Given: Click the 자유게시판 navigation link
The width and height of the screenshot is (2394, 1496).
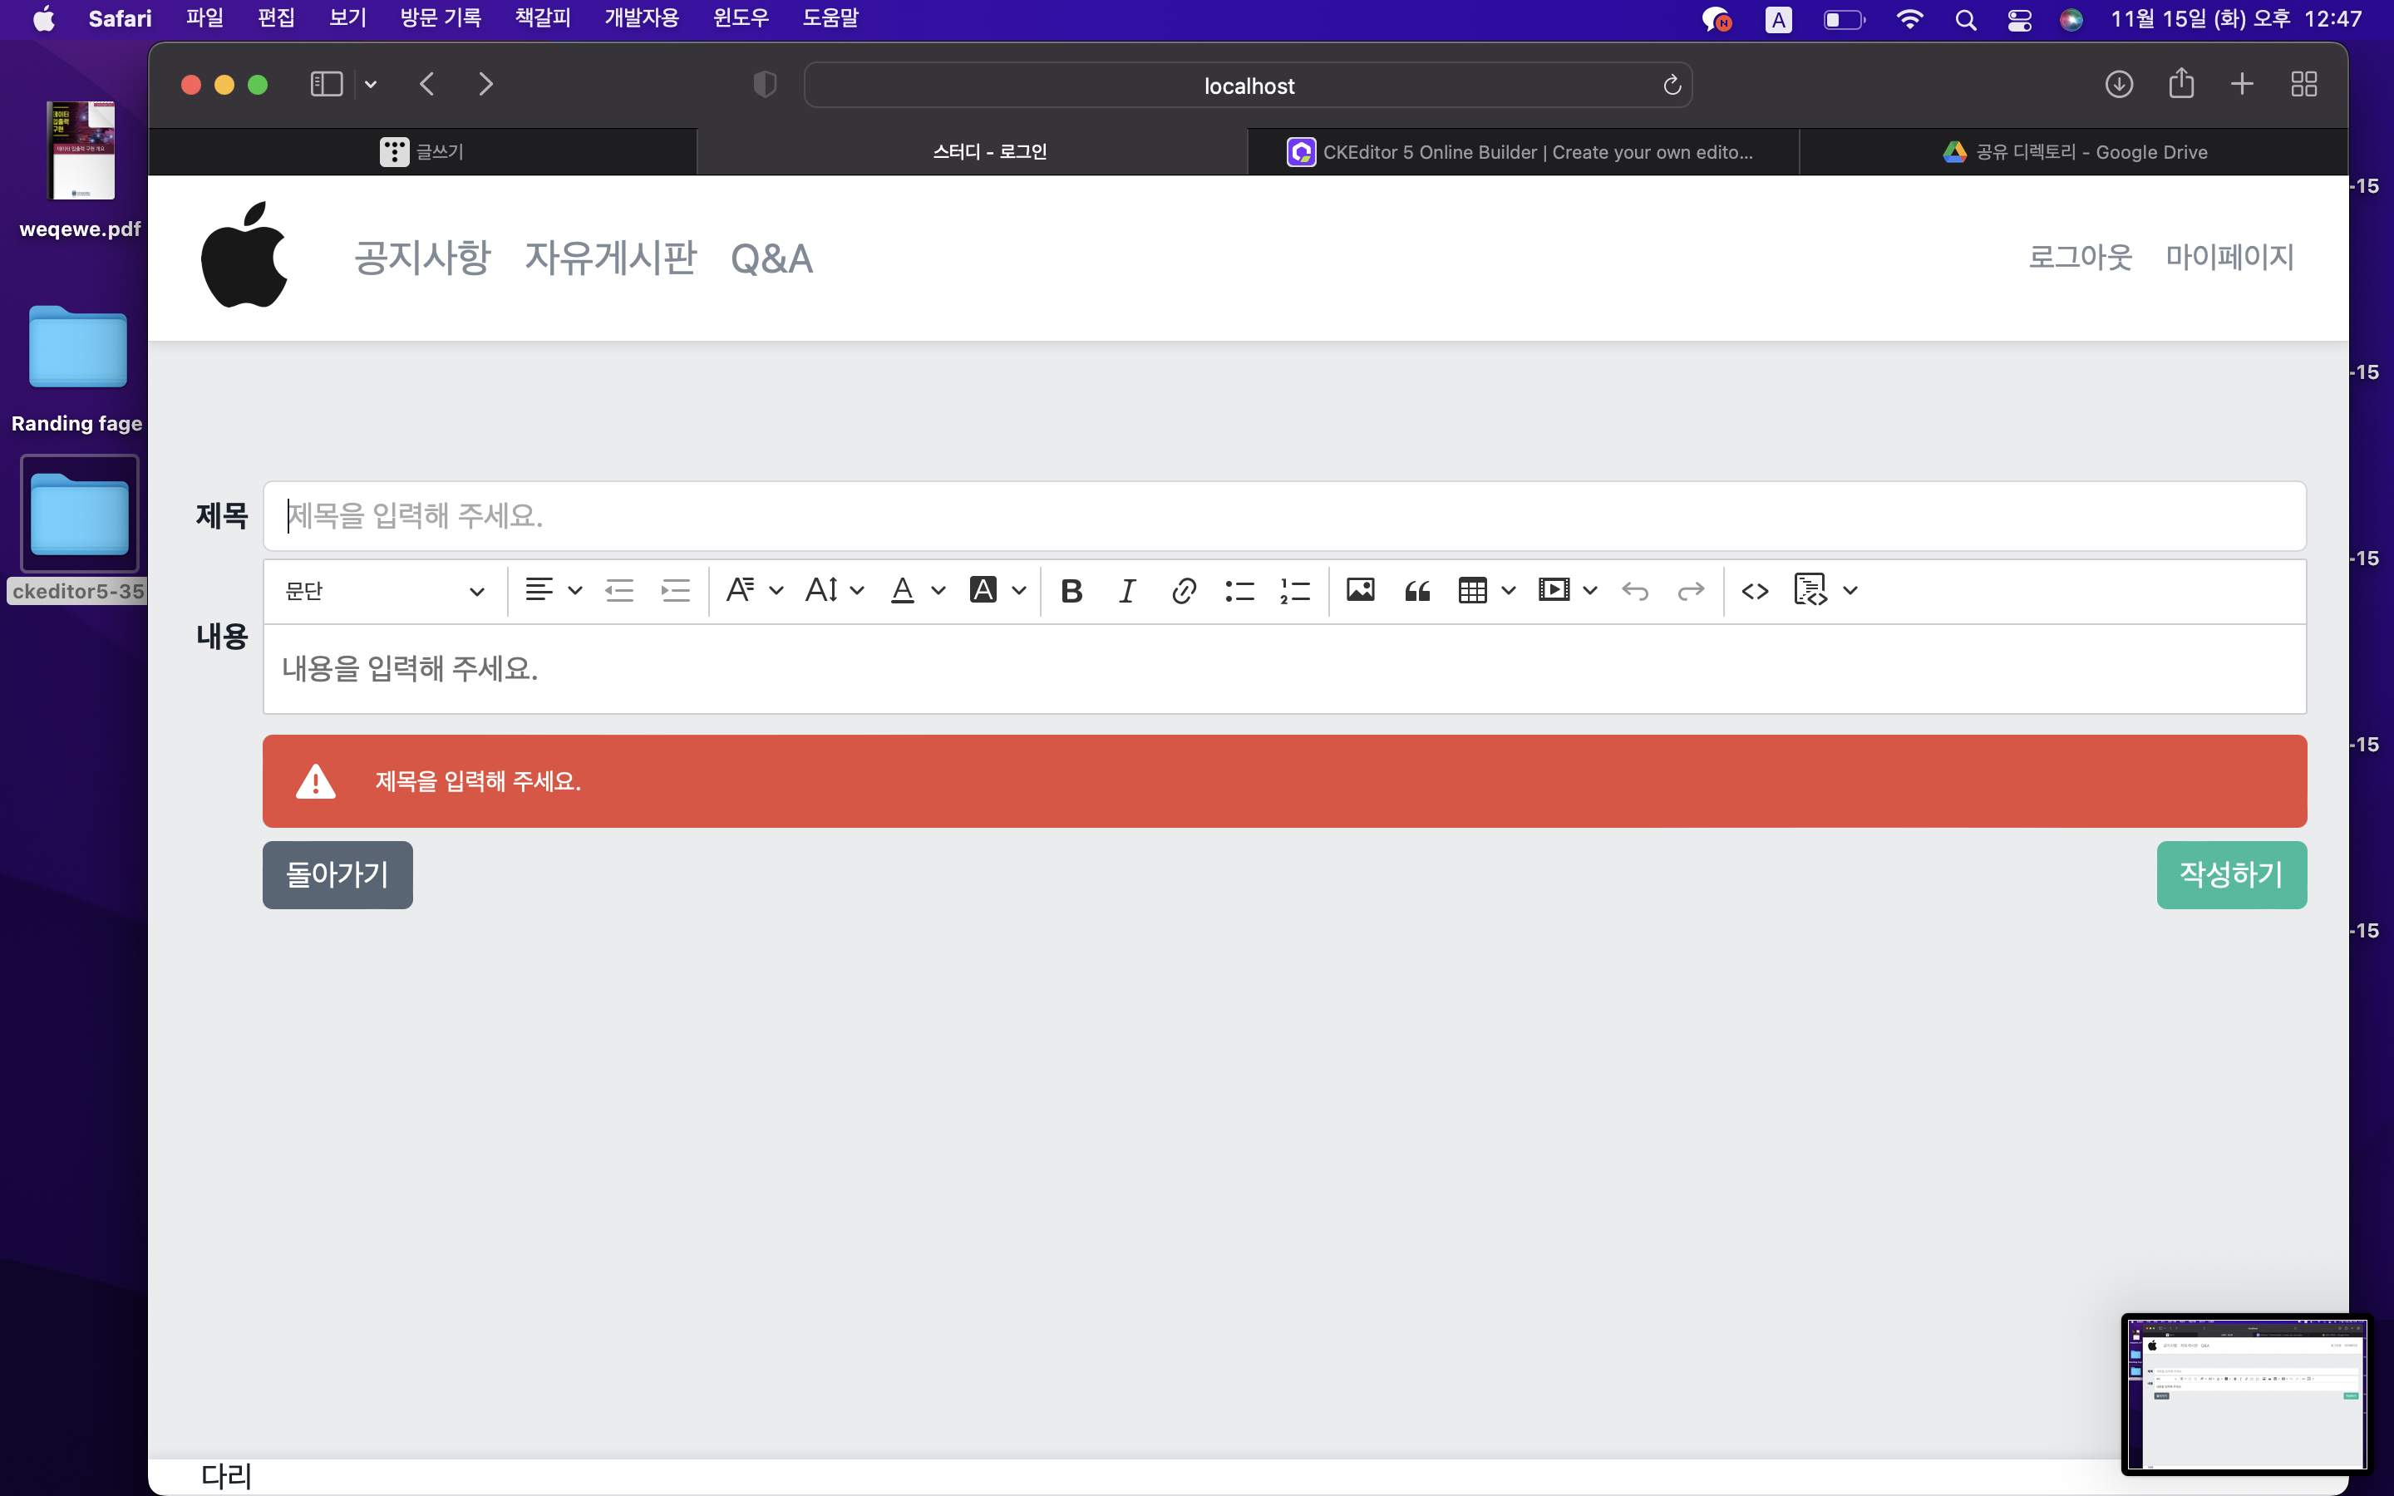Looking at the screenshot, I should click(610, 258).
